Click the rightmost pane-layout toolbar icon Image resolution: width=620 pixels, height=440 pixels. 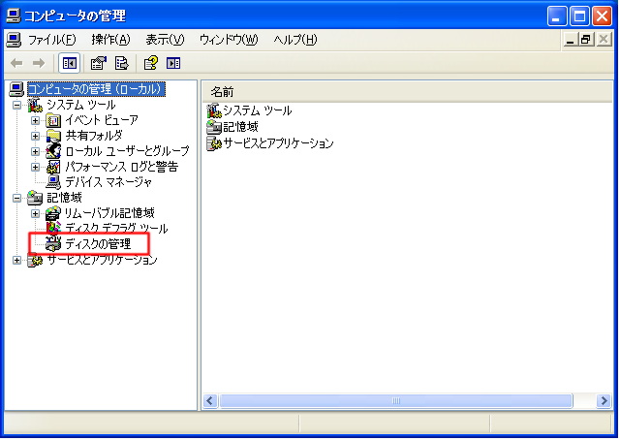(173, 63)
